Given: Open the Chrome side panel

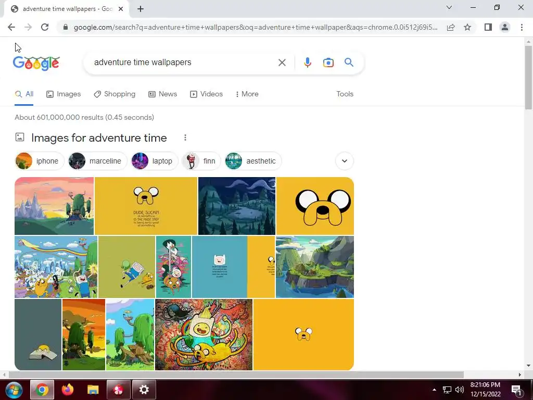Looking at the screenshot, I should 488,27.
